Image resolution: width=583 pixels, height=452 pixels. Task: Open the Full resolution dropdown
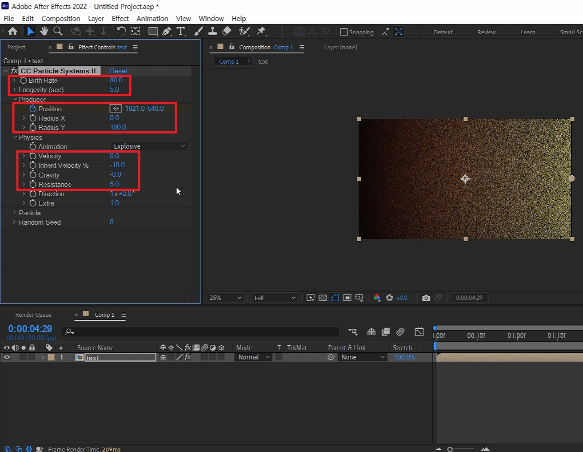[275, 298]
